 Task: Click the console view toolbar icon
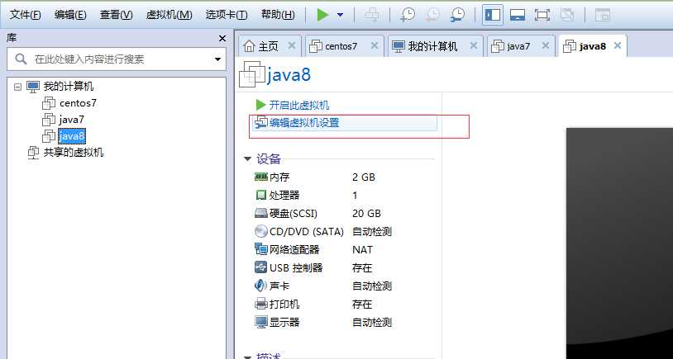click(603, 15)
